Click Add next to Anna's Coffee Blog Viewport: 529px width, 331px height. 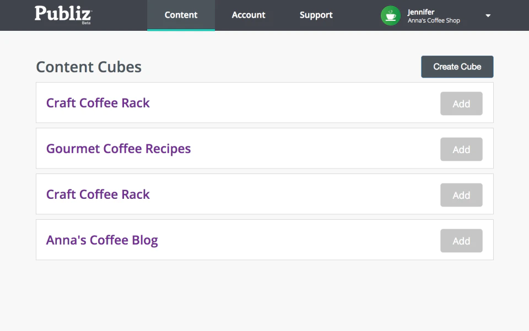[461, 240]
